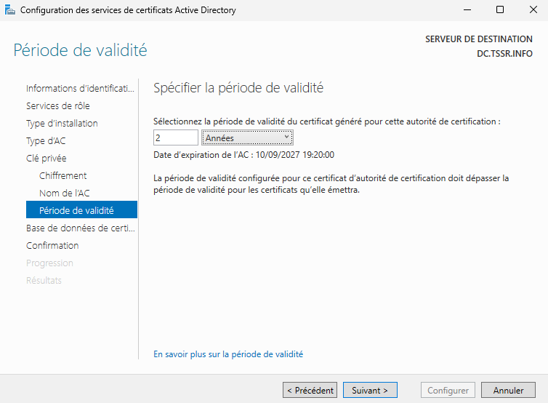
Task: Open the Chiffrement sub-step
Action: pos(63,176)
